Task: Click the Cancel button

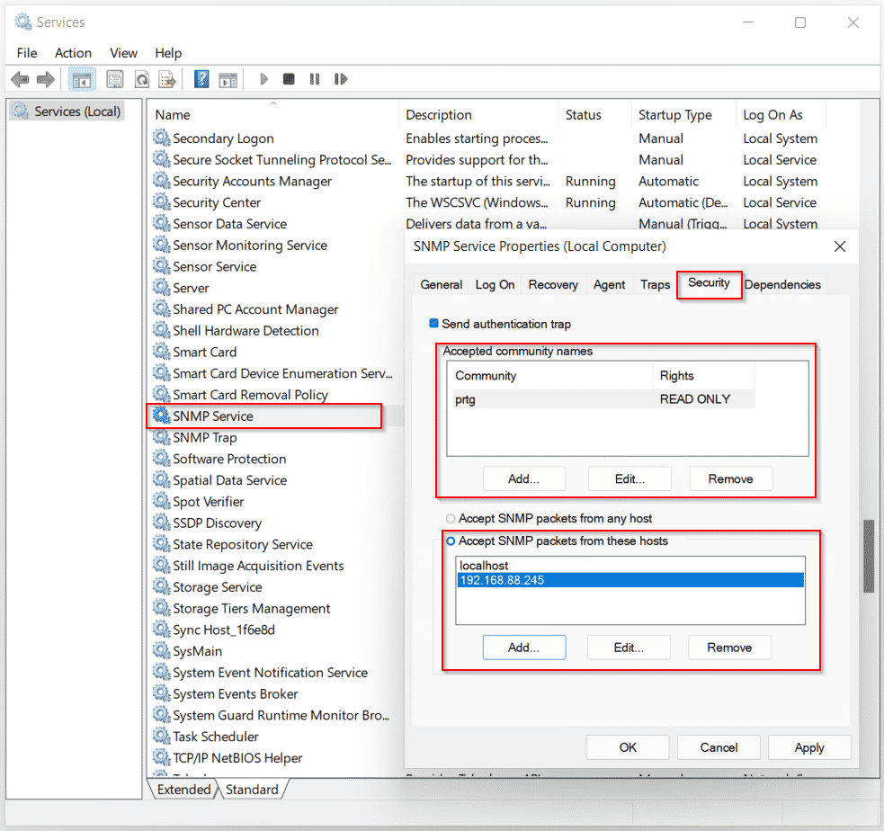Action: tap(719, 747)
